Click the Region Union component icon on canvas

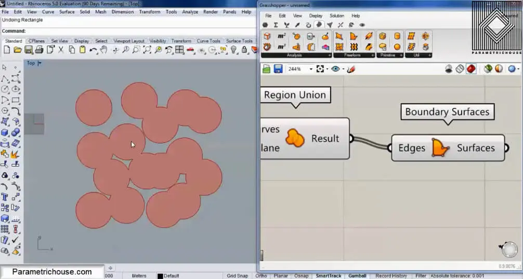coord(295,138)
